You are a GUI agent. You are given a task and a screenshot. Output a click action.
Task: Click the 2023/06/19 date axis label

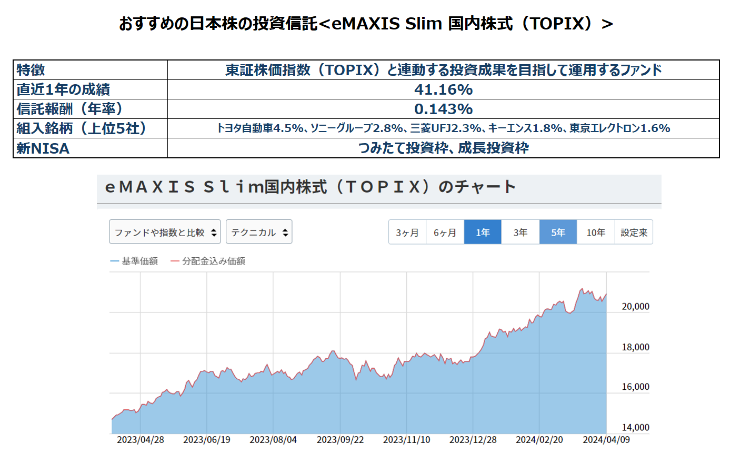click(207, 440)
